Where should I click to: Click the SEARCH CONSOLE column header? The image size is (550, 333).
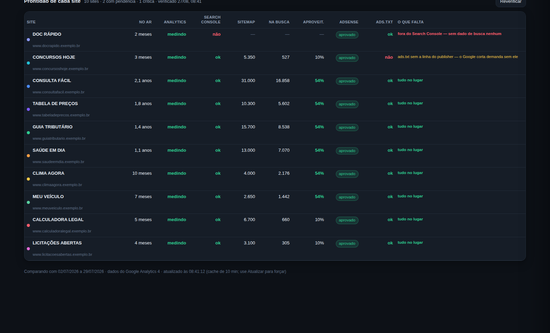click(211, 20)
